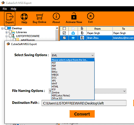Uncheck the Brian Zhou email checkbox
Screen dimensions: 134x125
click(x=64, y=38)
